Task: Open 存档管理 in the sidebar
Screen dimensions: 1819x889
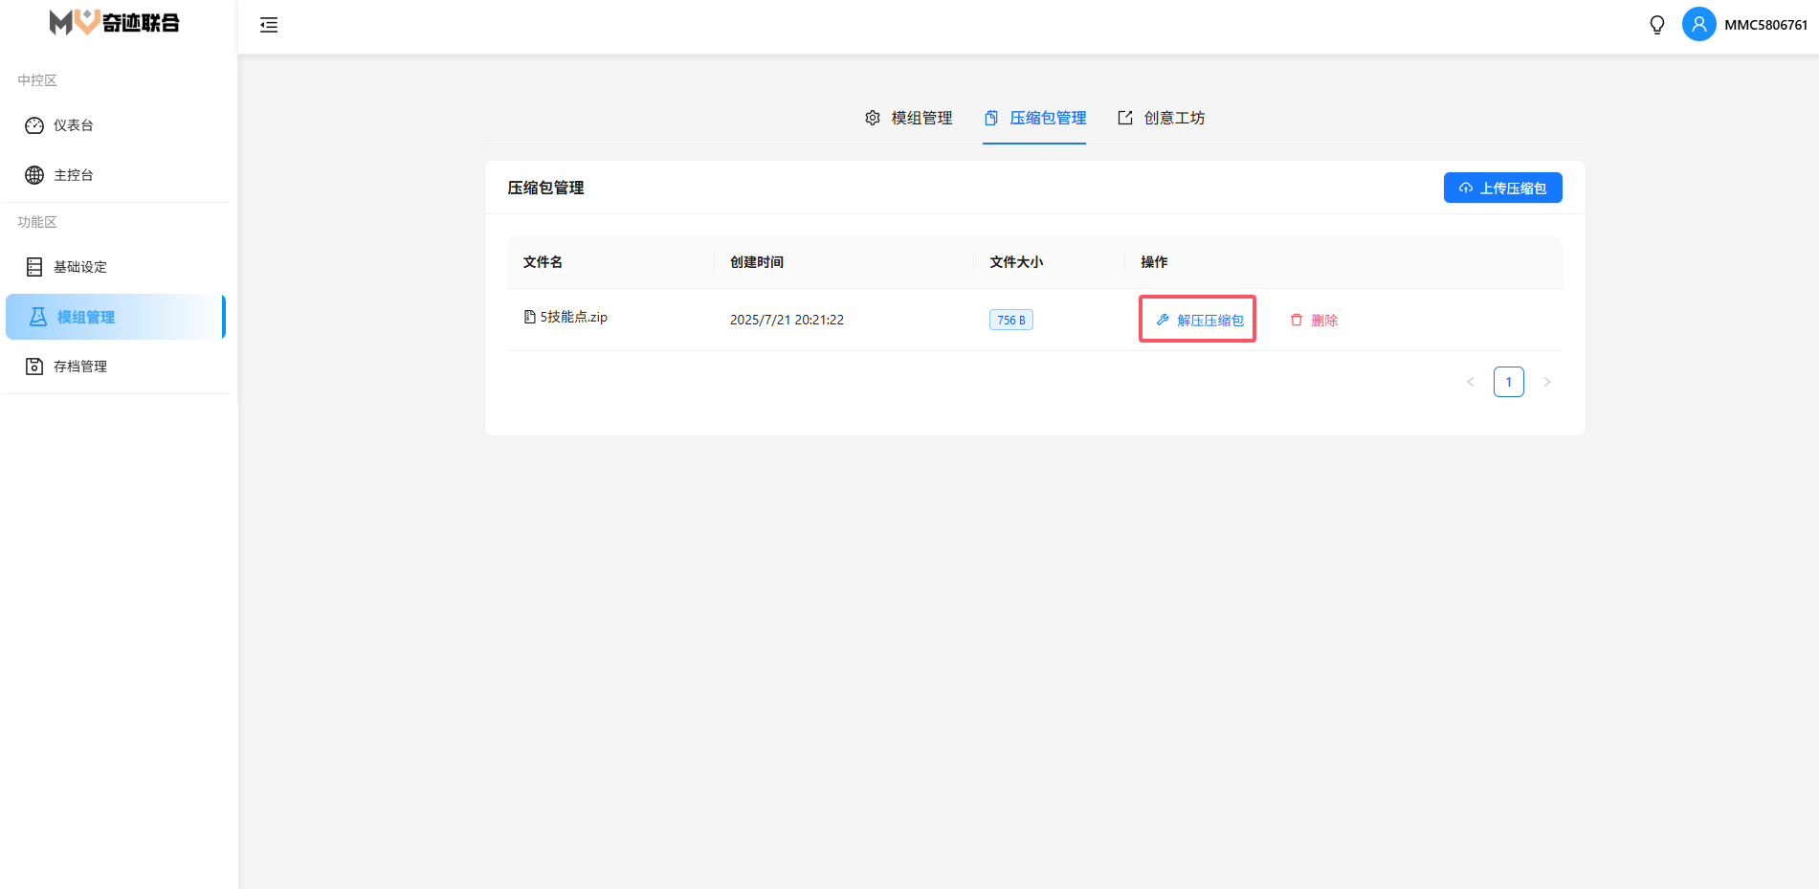Action: (x=79, y=367)
